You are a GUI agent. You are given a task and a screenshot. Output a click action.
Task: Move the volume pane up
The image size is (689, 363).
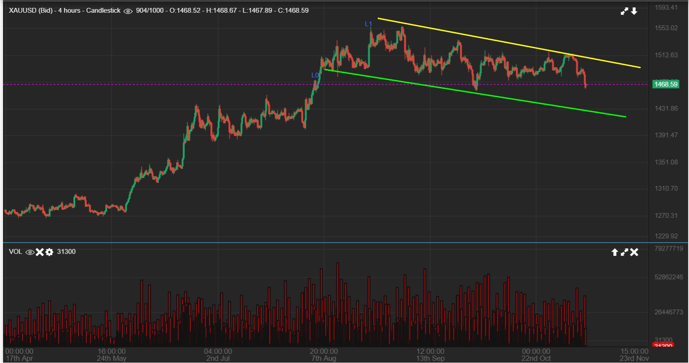(x=615, y=252)
